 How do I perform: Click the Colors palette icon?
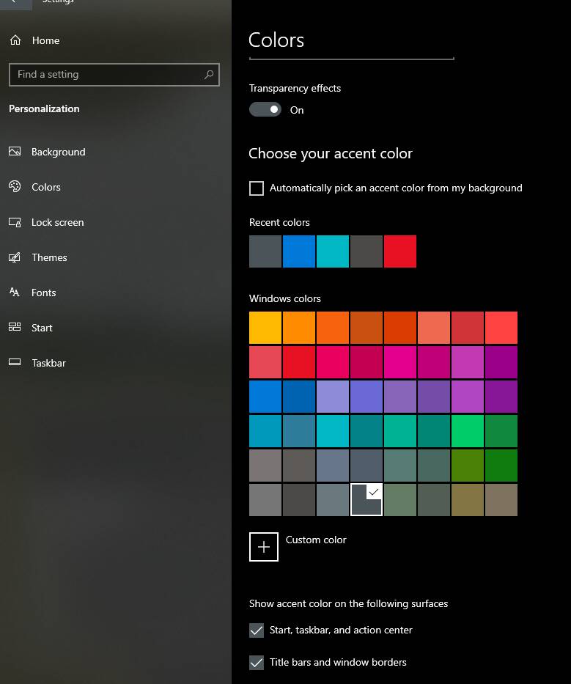(15, 186)
